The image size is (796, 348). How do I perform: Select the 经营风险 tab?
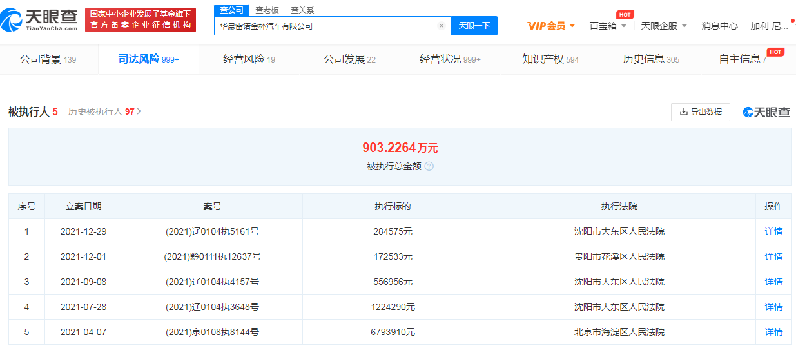coord(249,59)
